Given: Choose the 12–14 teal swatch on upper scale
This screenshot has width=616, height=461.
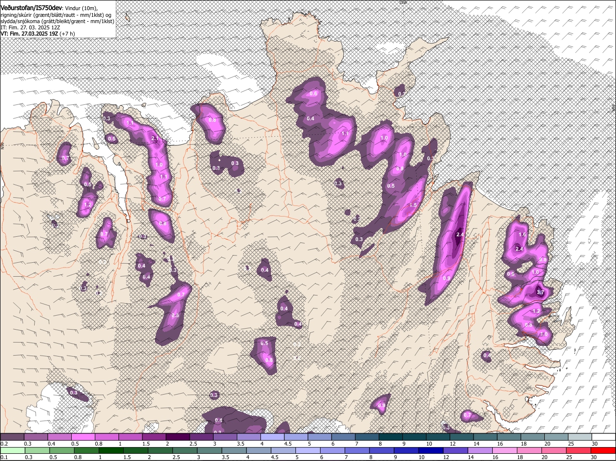Looking at the screenshot, I should click(462, 437).
